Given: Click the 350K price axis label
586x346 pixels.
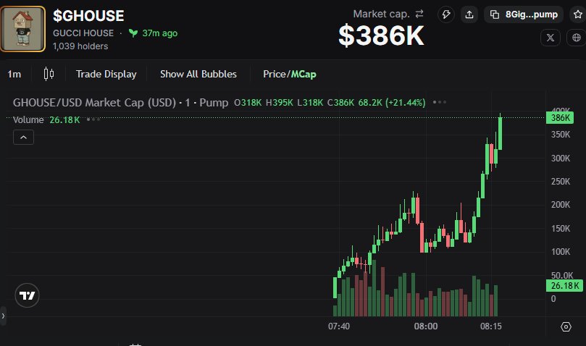Looking at the screenshot, I should click(x=561, y=135).
